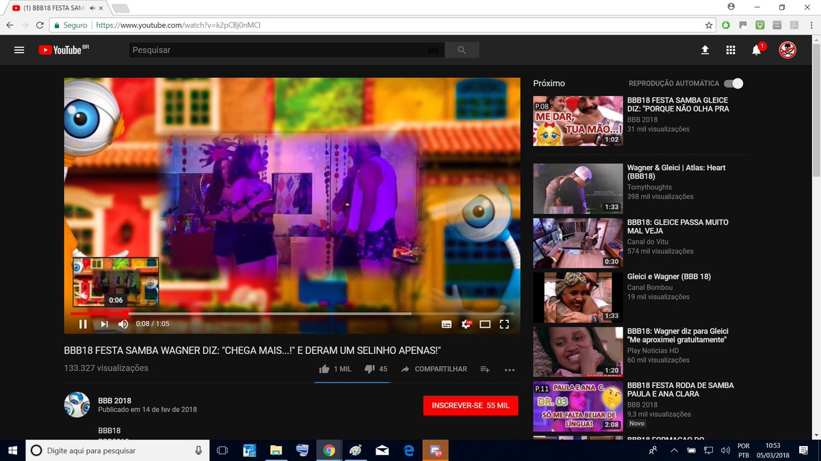This screenshot has width=821, height=461.
Task: Show hidden system tray icons
Action: tap(674, 451)
